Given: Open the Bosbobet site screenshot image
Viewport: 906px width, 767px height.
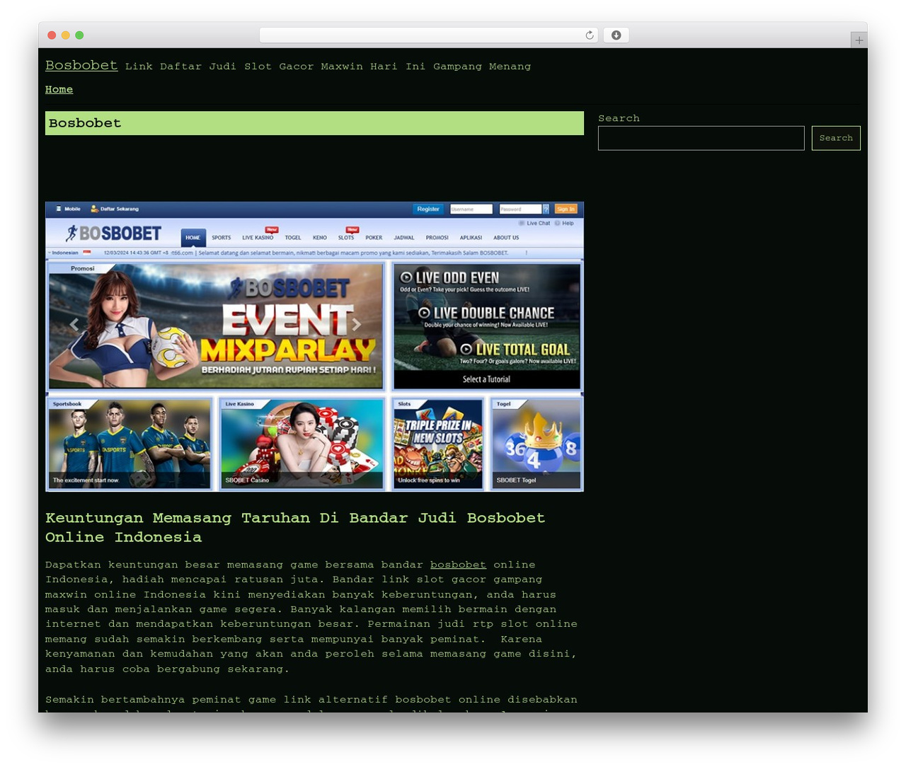Looking at the screenshot, I should [x=314, y=347].
